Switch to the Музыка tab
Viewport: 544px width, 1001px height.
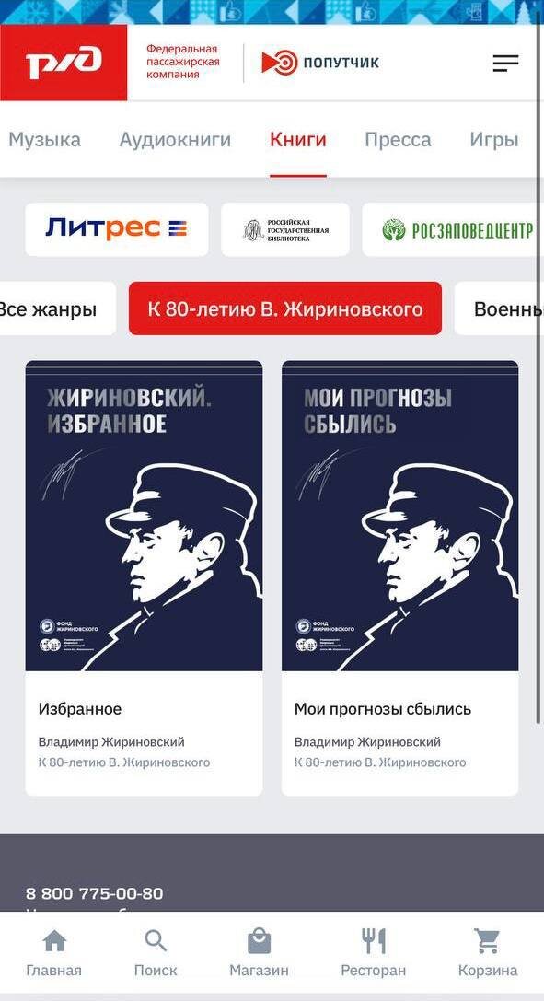tap(44, 140)
